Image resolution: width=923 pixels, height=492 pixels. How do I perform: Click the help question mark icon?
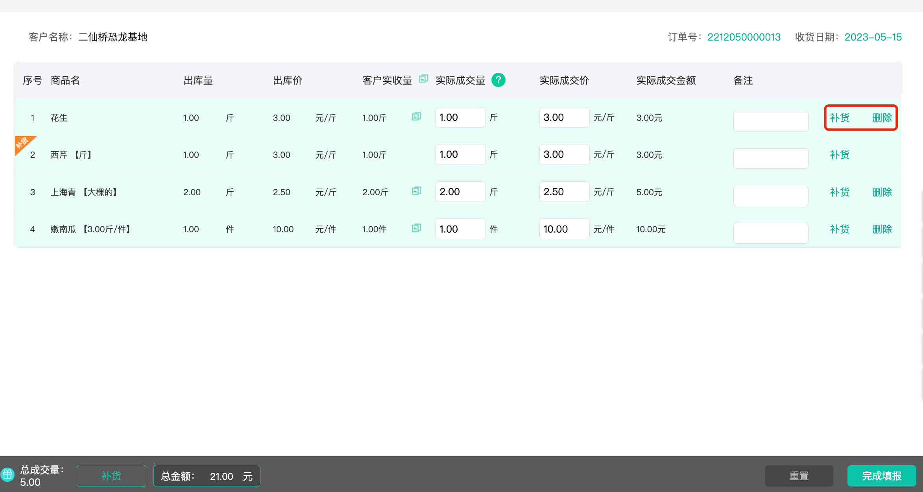pos(498,80)
